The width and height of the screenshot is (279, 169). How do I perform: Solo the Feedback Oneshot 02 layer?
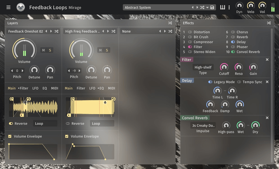[50, 50]
